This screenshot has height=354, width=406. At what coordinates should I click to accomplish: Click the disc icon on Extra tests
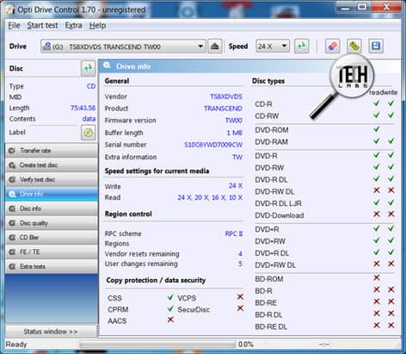pos(12,266)
